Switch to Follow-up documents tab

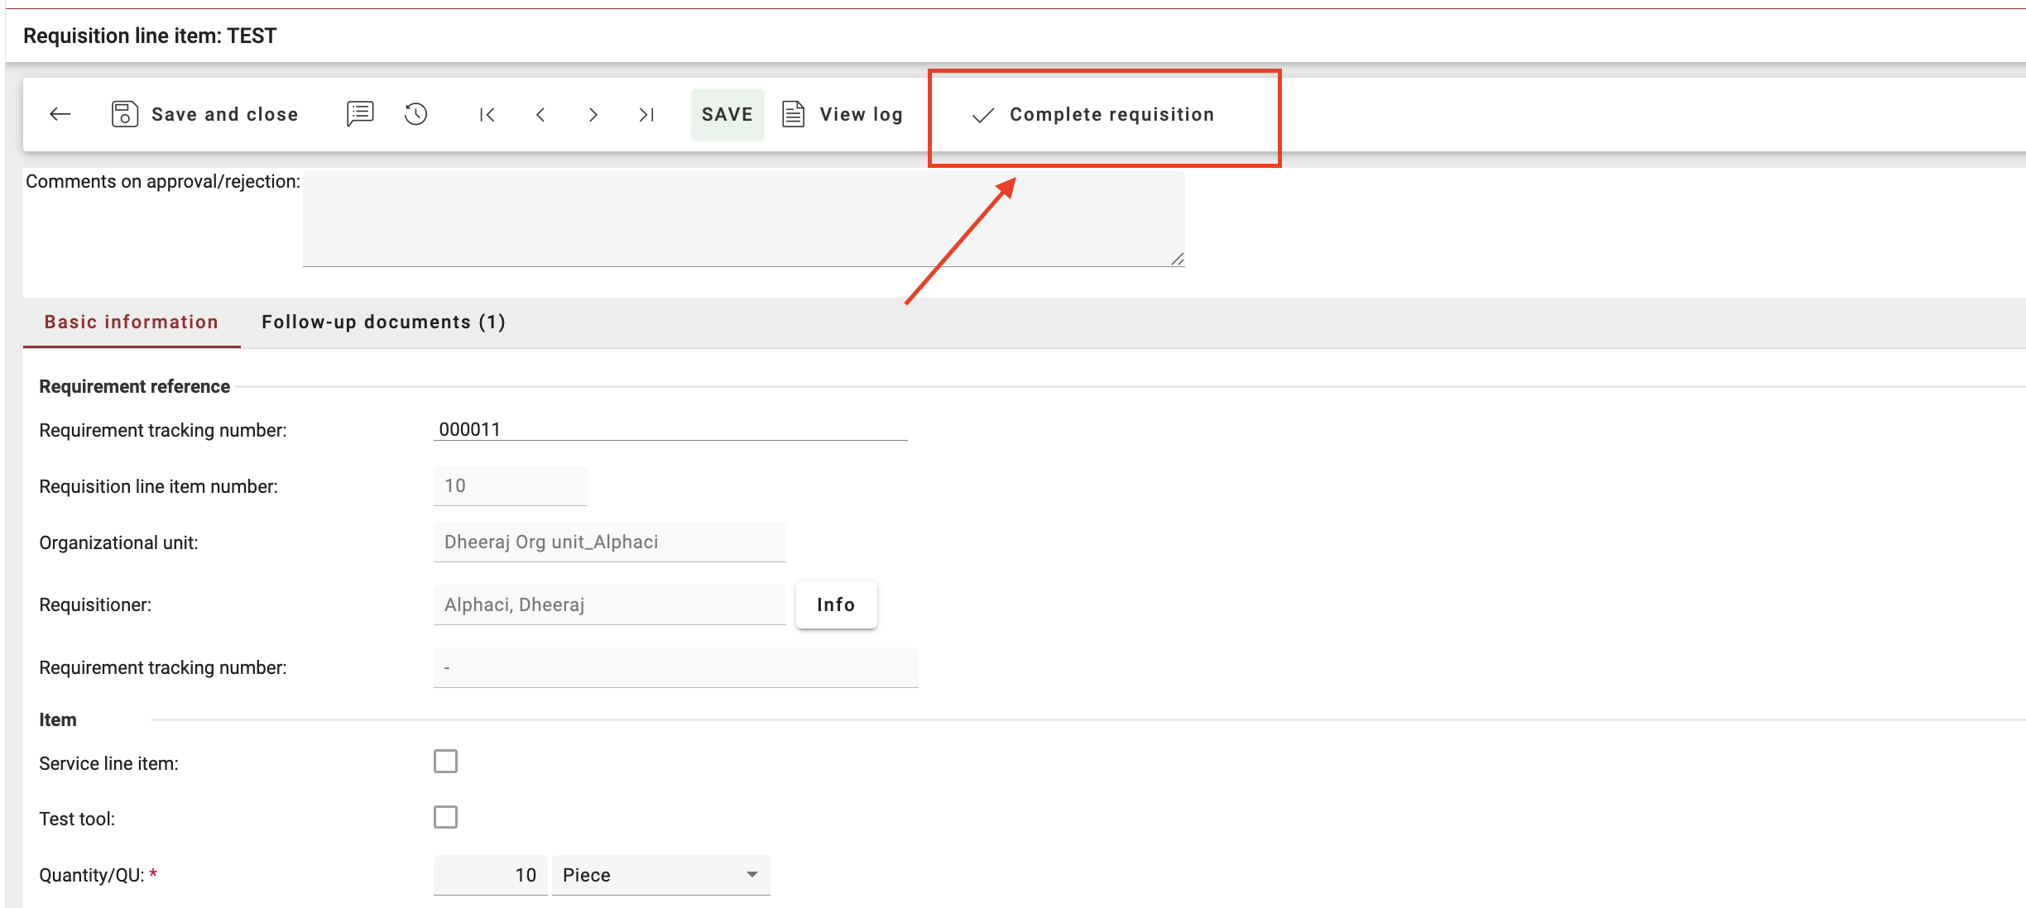point(383,322)
